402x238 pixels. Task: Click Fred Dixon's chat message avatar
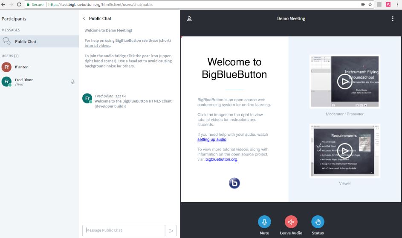87,98
